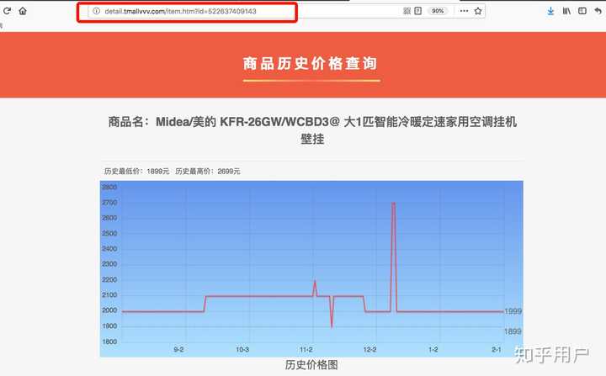Click the 11-2 date axis label
Screen dimensions: 606x376
[306, 349]
